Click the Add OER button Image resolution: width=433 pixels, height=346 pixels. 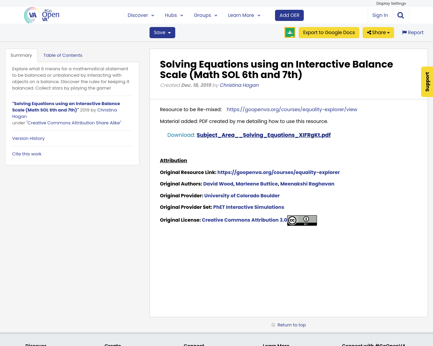click(x=289, y=15)
